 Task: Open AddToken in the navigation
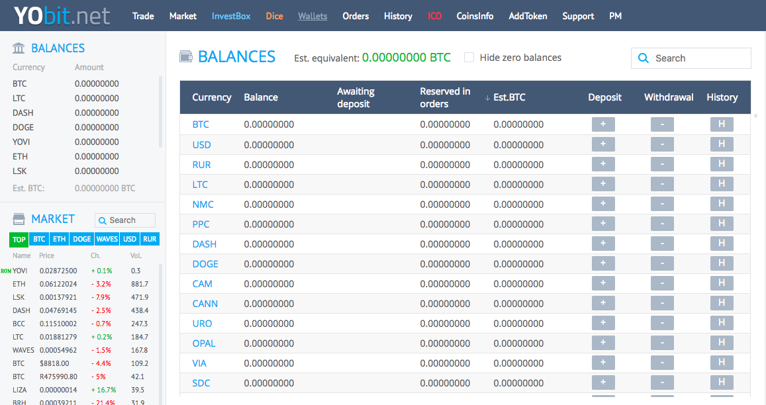tap(528, 16)
